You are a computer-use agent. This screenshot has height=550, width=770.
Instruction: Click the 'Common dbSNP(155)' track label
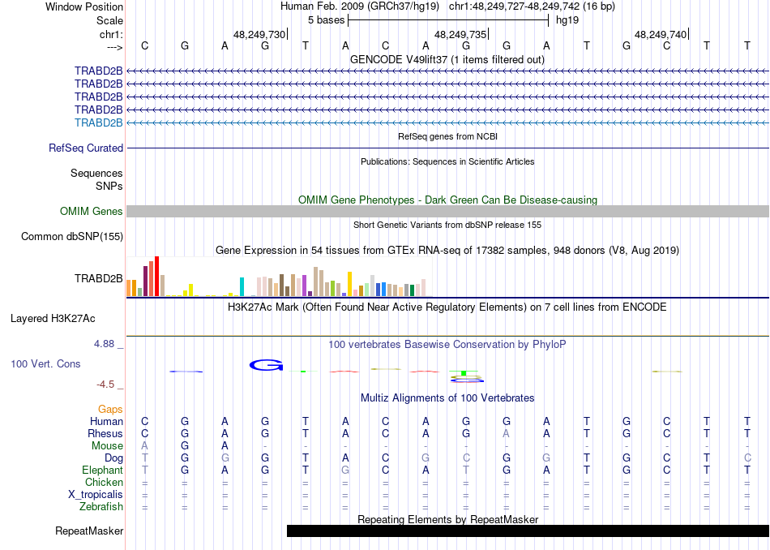point(72,236)
